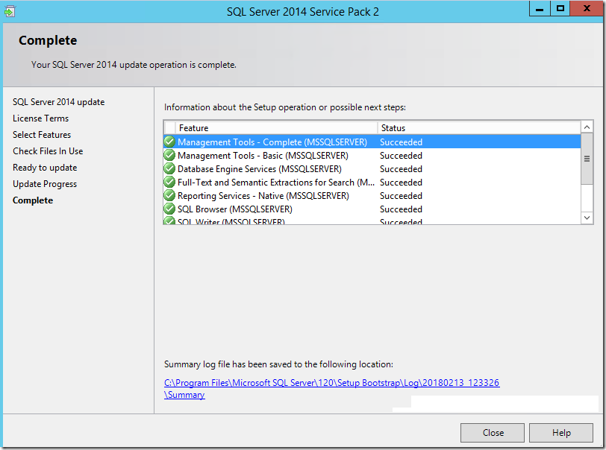Click the Help button
606x450 pixels.
(x=560, y=433)
